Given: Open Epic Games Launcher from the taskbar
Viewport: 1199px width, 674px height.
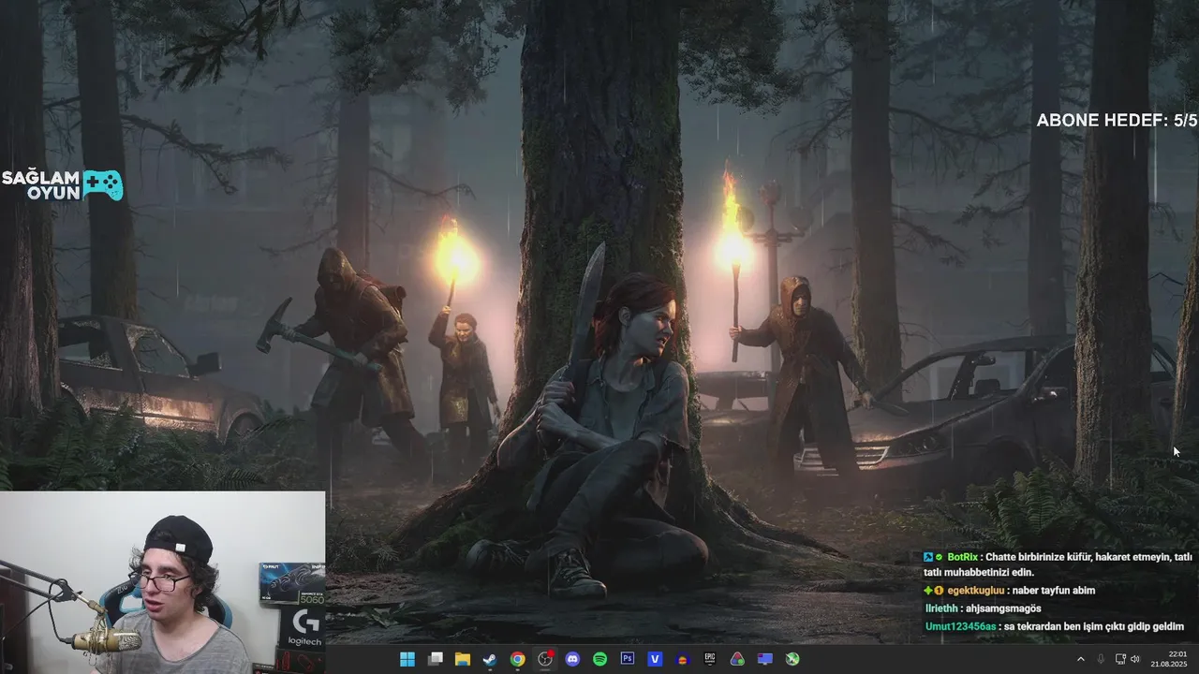Looking at the screenshot, I should [x=710, y=659].
